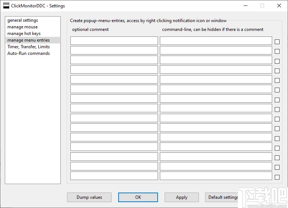Close the Settings window
Screen dimensions: 288x208
(x=279, y=6)
